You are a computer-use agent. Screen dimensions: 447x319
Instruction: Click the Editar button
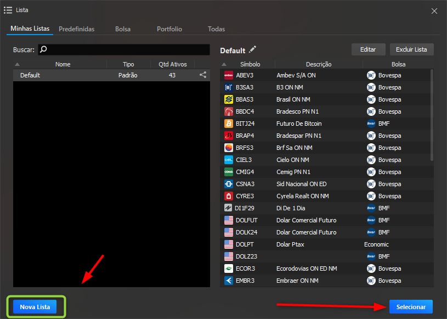coord(368,49)
